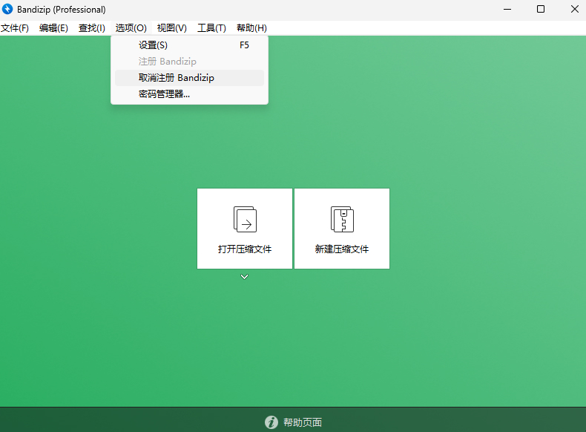Open the 视图(V) menu
The width and height of the screenshot is (586, 432).
[171, 28]
